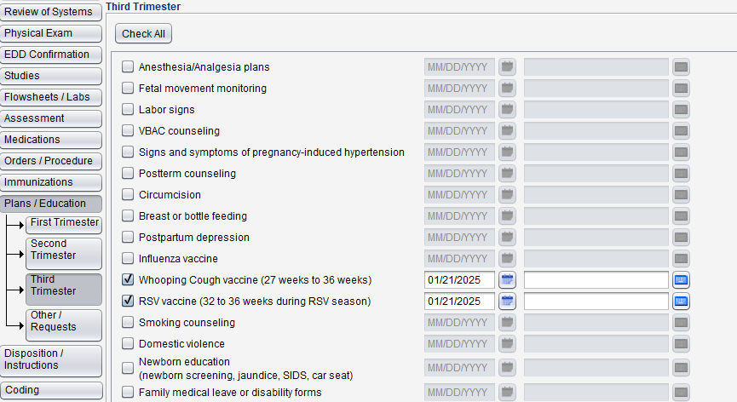
Task: Uncheck Whooping Cough vaccine checkbox
Action: pyautogui.click(x=128, y=279)
